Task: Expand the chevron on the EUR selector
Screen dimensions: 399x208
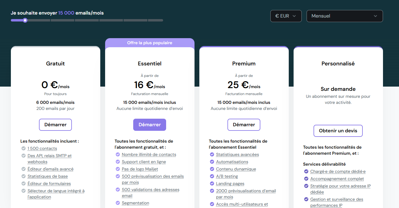Action: point(294,16)
